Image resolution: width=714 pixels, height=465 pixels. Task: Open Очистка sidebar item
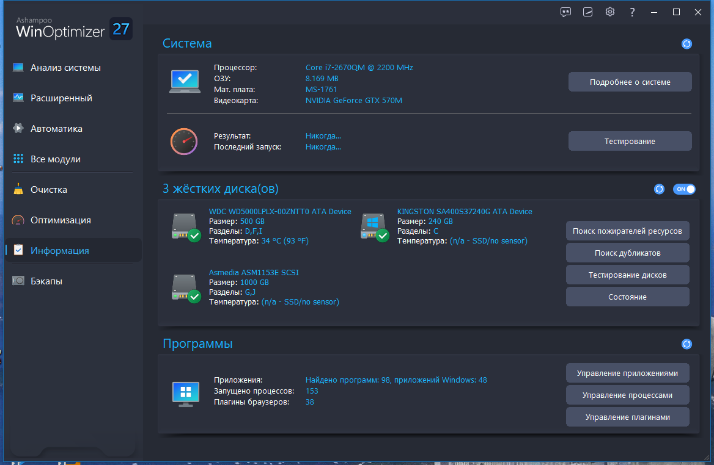point(73,190)
